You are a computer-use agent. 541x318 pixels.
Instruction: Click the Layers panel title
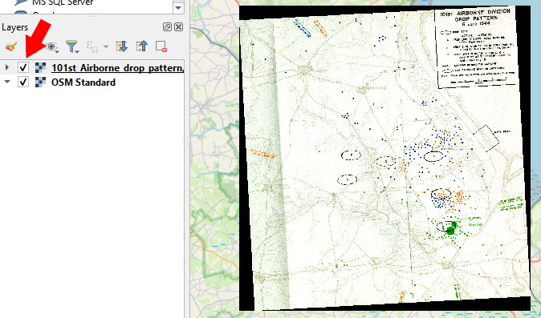point(14,27)
